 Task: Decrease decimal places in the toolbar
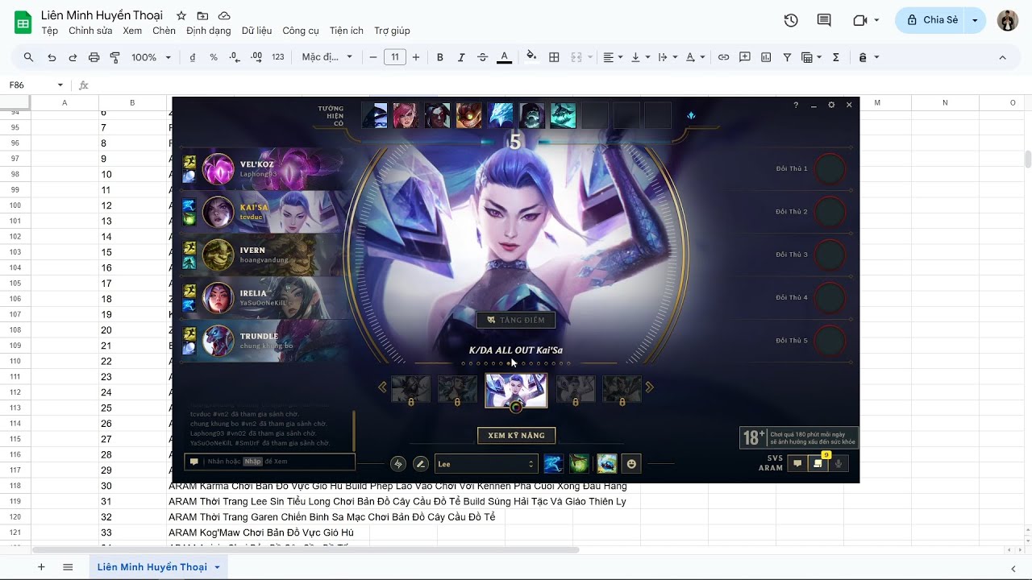coord(235,57)
